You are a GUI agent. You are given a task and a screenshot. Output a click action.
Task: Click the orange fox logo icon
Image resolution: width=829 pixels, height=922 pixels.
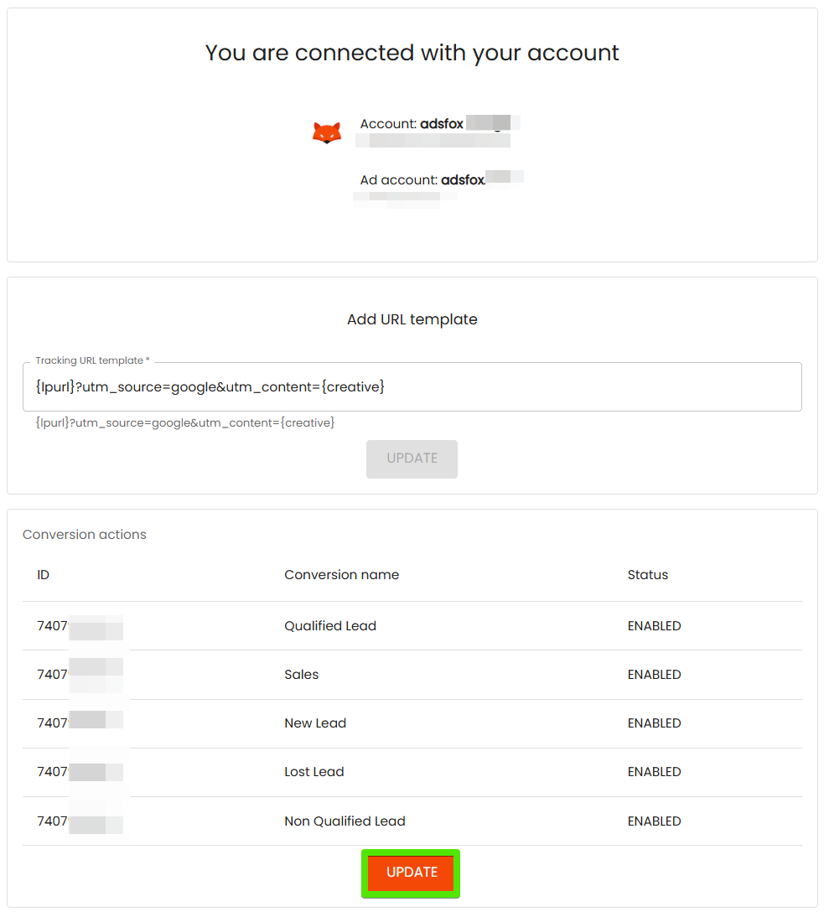tap(327, 132)
